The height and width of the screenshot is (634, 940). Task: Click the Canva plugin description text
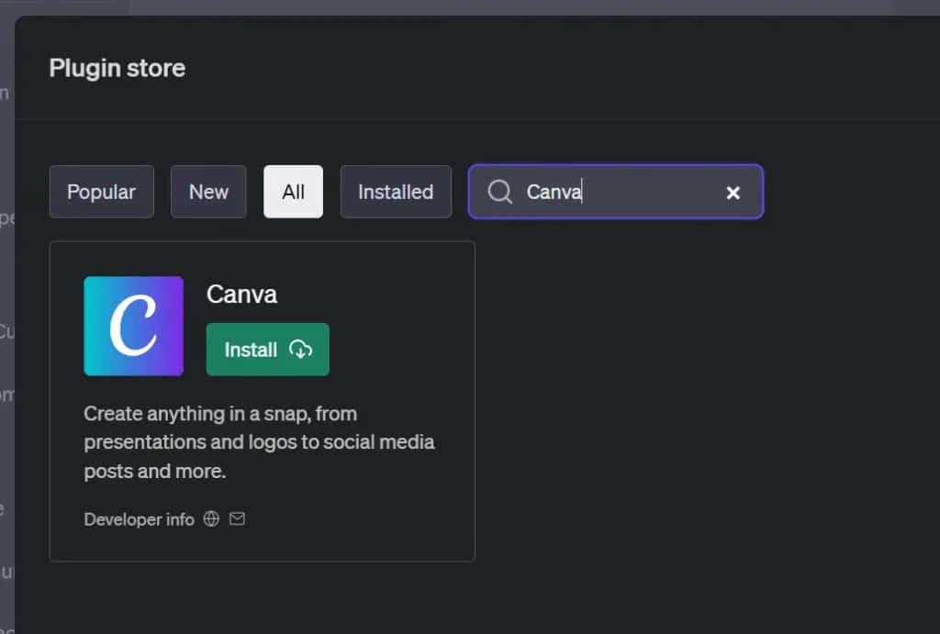point(259,442)
